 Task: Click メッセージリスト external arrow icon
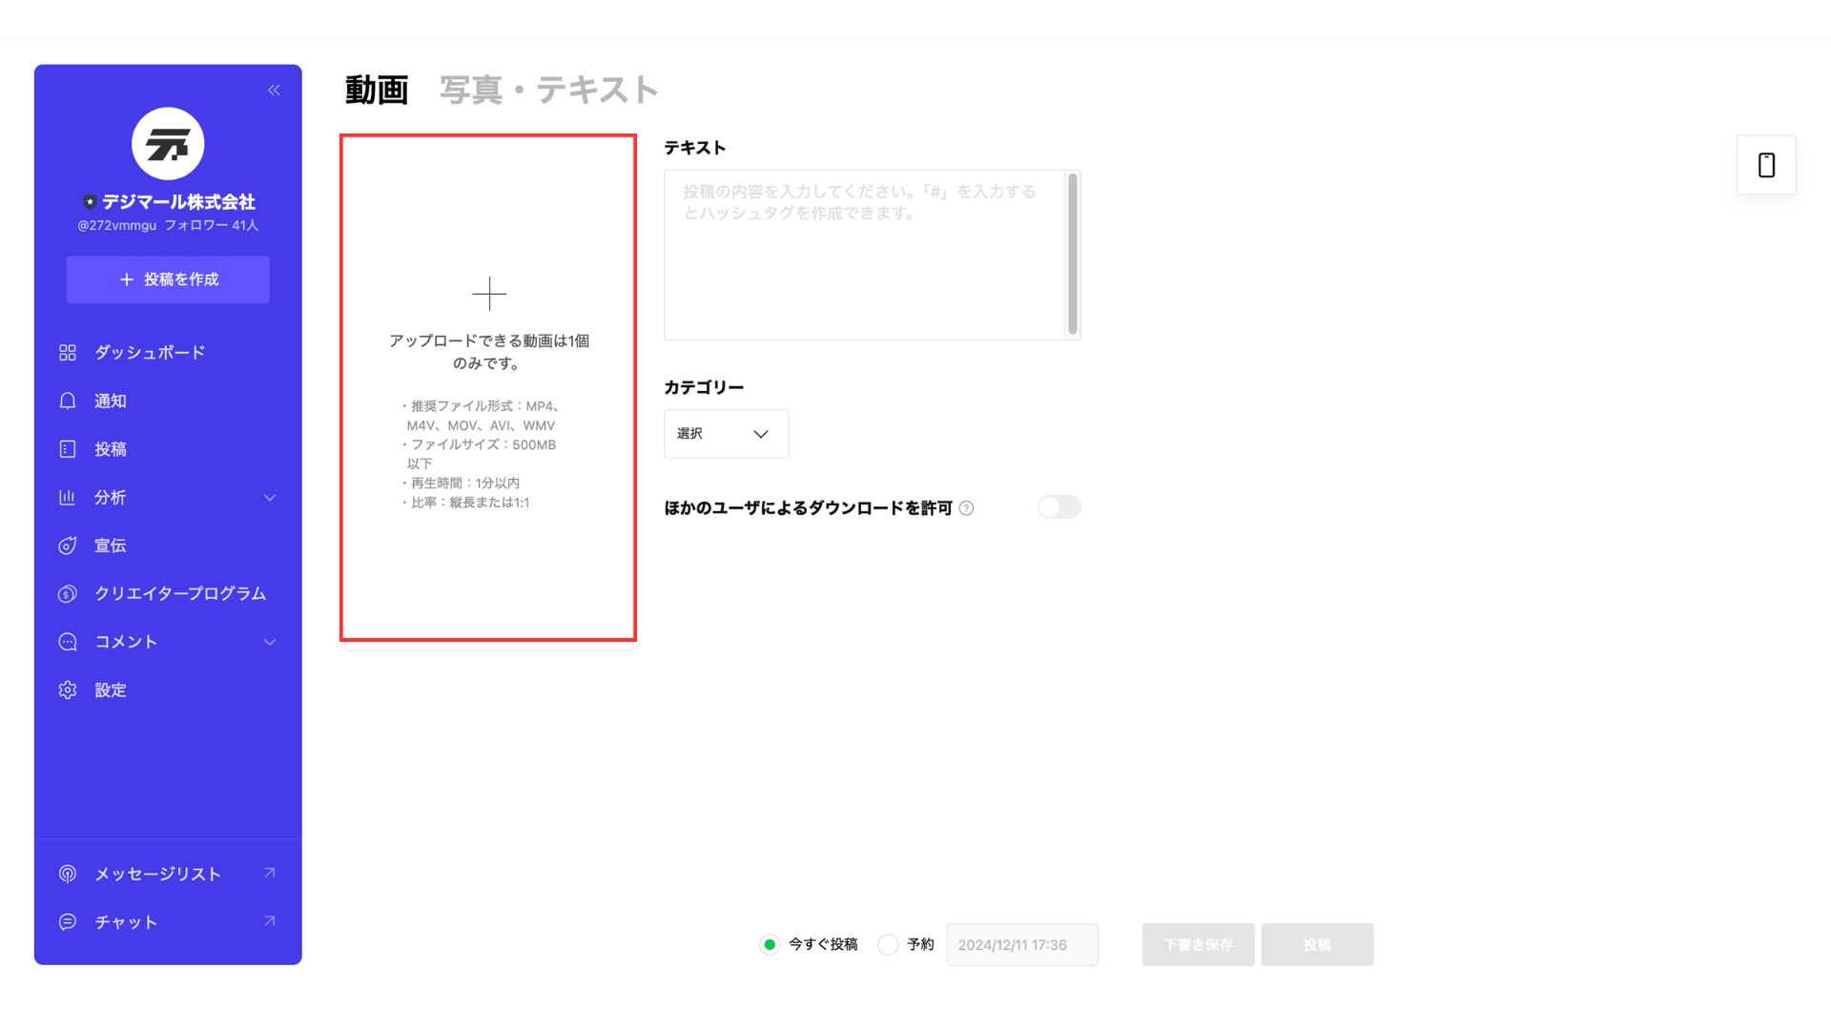[x=270, y=873]
